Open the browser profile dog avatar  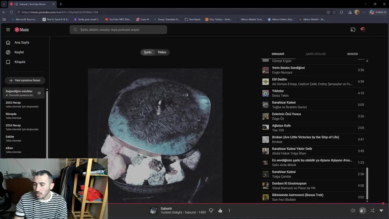click(357, 12)
